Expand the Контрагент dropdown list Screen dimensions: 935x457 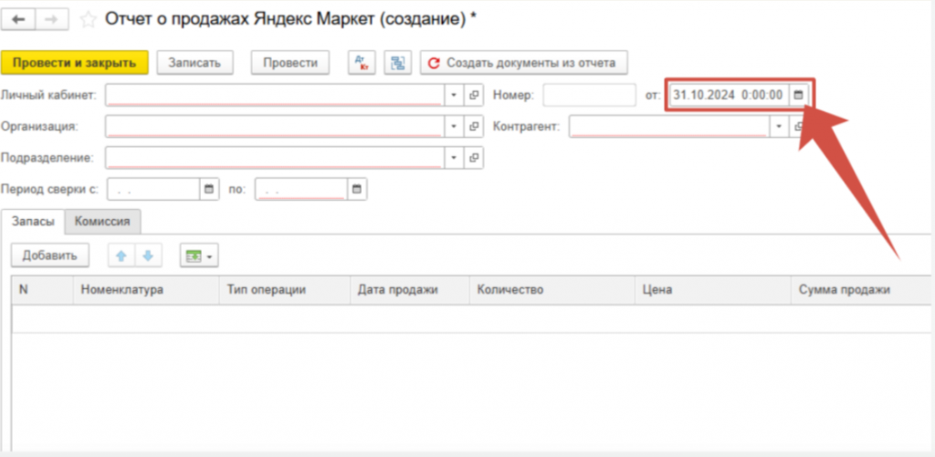pyautogui.click(x=779, y=127)
